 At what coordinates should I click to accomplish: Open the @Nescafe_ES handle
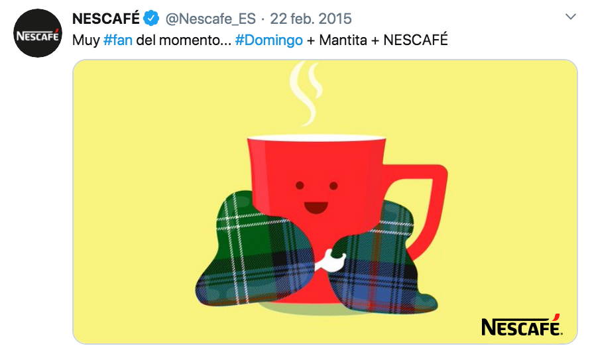[x=210, y=19]
